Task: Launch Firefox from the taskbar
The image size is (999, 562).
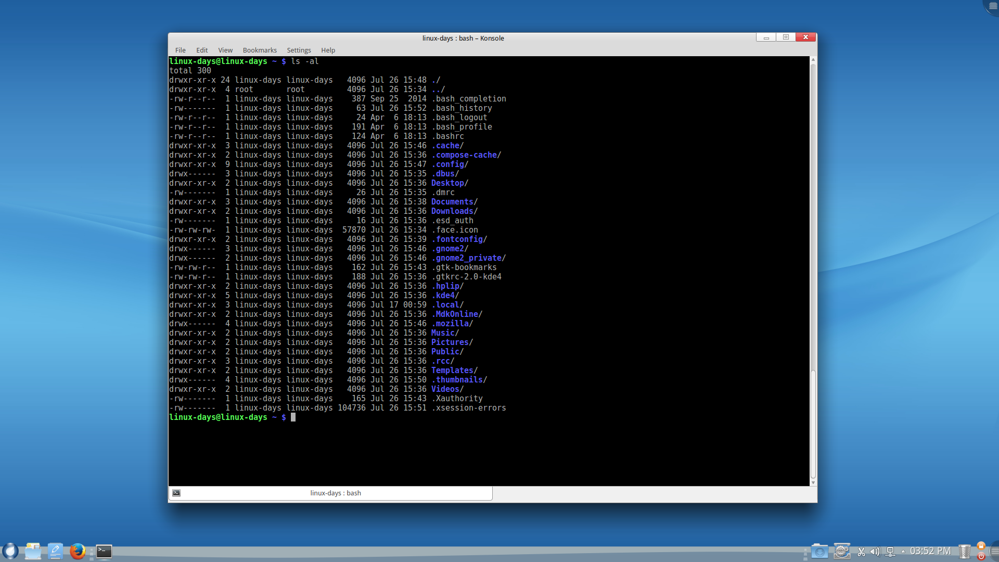Action: coord(78,551)
